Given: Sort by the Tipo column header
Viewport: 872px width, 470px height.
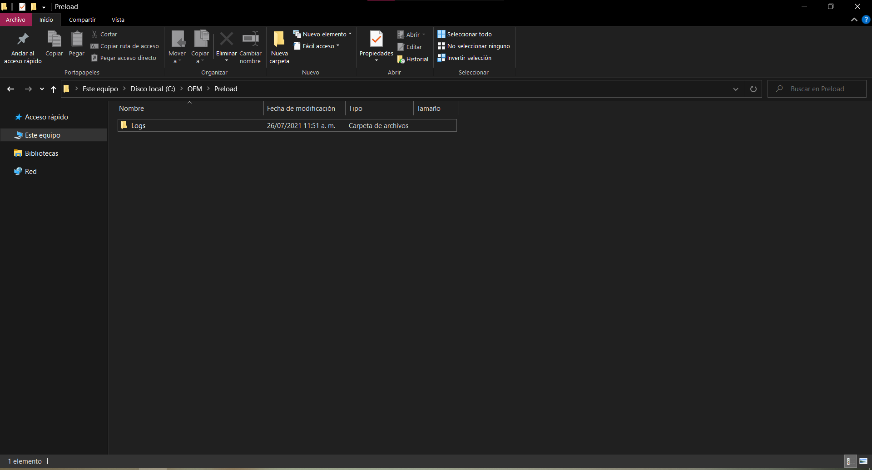Looking at the screenshot, I should (379, 109).
